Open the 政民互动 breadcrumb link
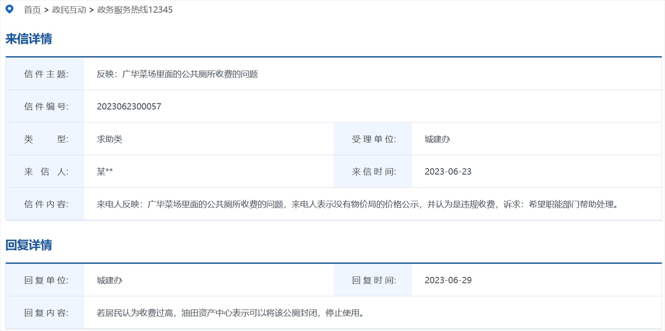This screenshot has width=665, height=331. (69, 10)
